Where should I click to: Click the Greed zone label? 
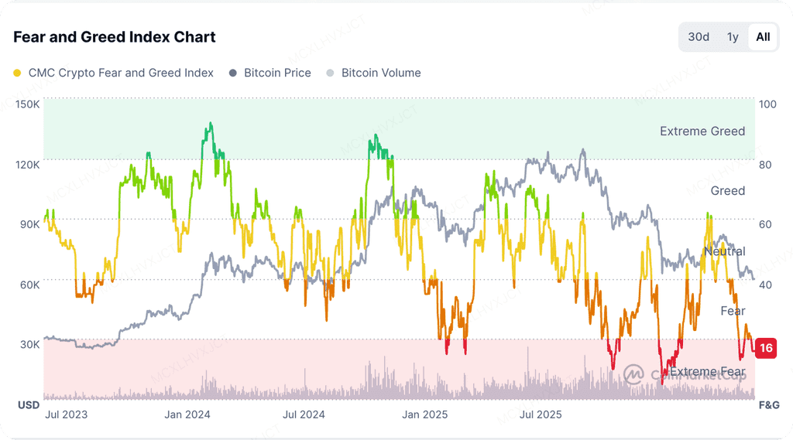tap(728, 191)
